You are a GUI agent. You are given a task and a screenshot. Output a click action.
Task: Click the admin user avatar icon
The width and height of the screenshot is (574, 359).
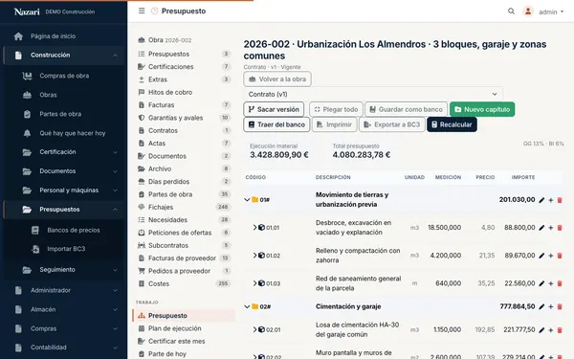coord(528,11)
